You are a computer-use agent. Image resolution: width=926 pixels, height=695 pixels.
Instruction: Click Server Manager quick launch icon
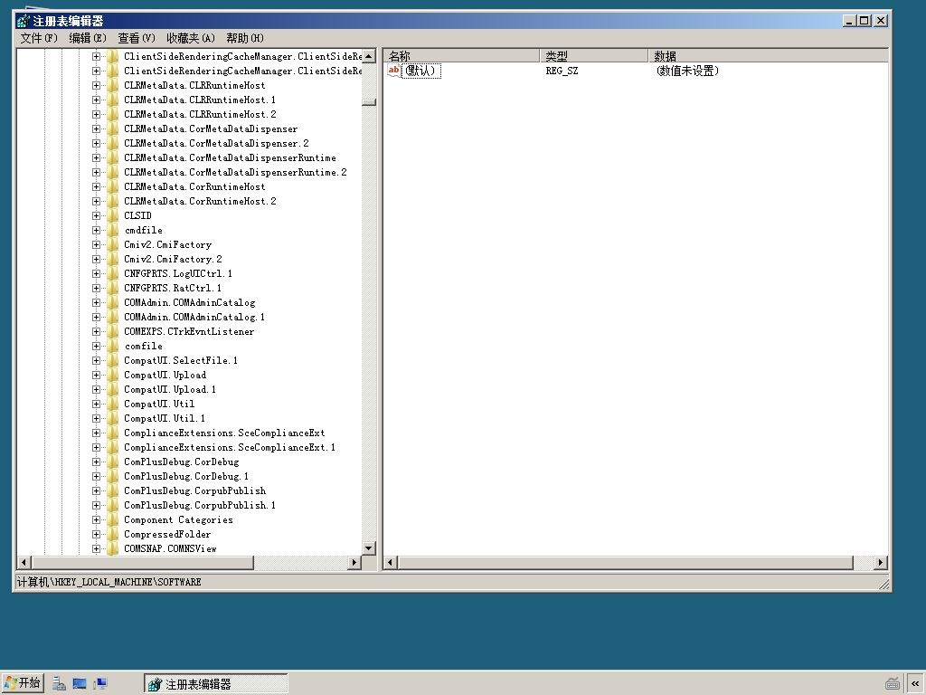pyautogui.click(x=59, y=684)
